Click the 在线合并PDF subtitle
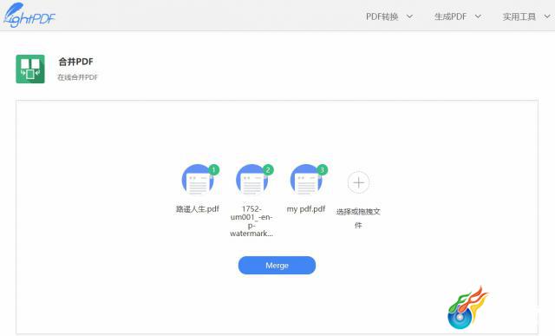555x336 pixels. [77, 77]
